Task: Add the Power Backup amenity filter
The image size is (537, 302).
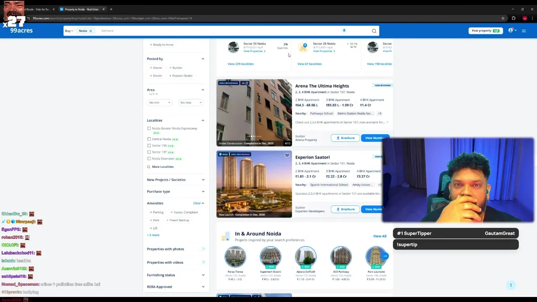Action: [x=178, y=220]
